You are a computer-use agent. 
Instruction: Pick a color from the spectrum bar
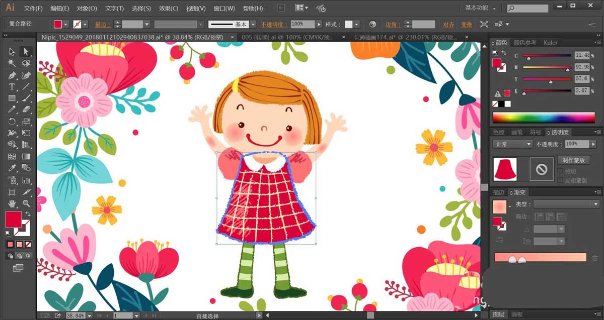[544, 118]
